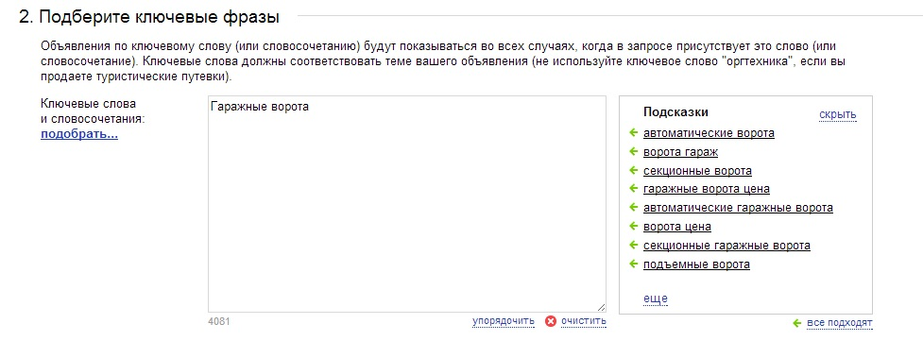Screen dimensions: 923x341
Task: Click inside the keywords text area
Action: [407, 204]
